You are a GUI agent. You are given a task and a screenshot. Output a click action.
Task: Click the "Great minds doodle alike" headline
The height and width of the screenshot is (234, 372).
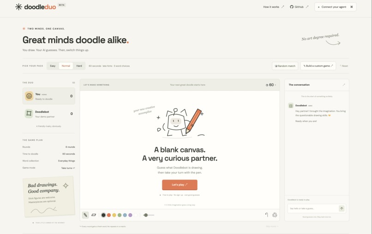pyautogui.click(x=75, y=40)
